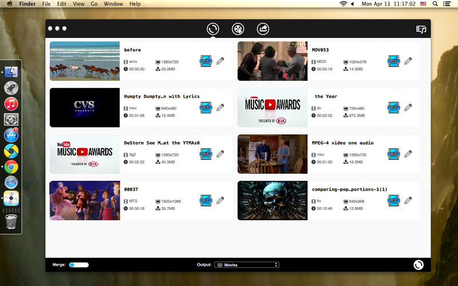Choose output format for 00037 video
458x286 pixels.
click(x=206, y=201)
